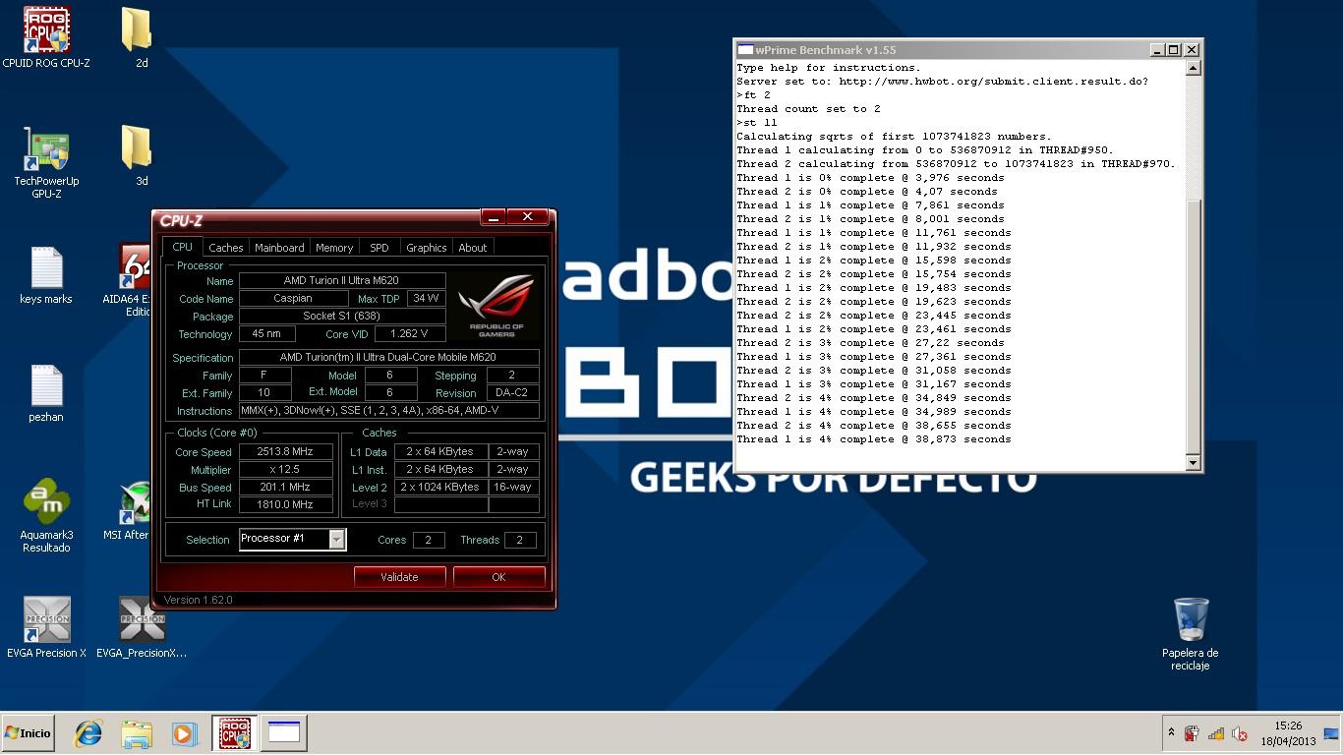This screenshot has height=755, width=1343.
Task: Open Windows Explorer from the taskbar
Action: (x=137, y=733)
